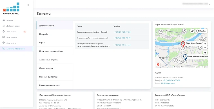Click phone link +7 (342) 241-54-54

pyautogui.click(x=122, y=45)
